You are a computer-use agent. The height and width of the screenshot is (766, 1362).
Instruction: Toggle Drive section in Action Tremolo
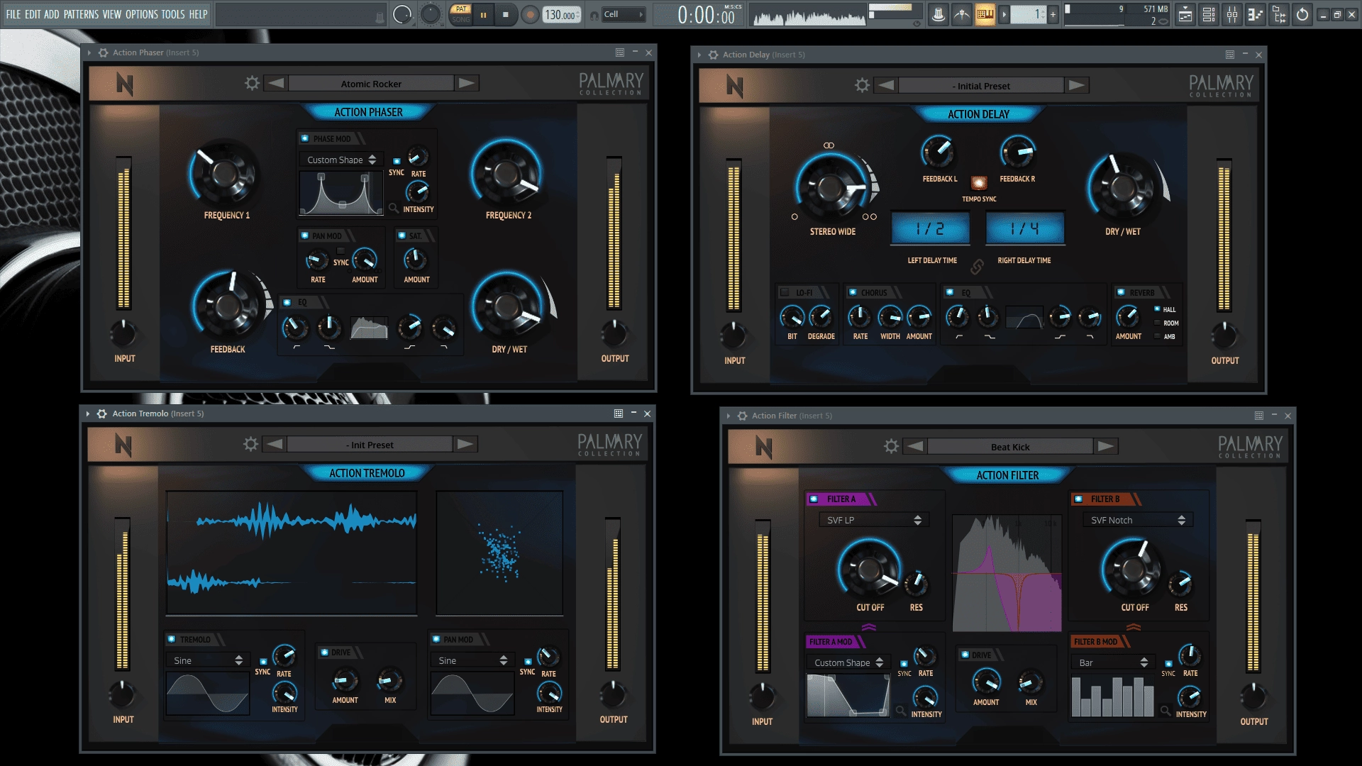click(324, 653)
